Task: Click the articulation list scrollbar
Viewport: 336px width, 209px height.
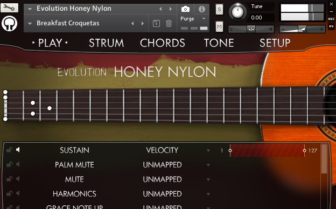Action: 324,159
